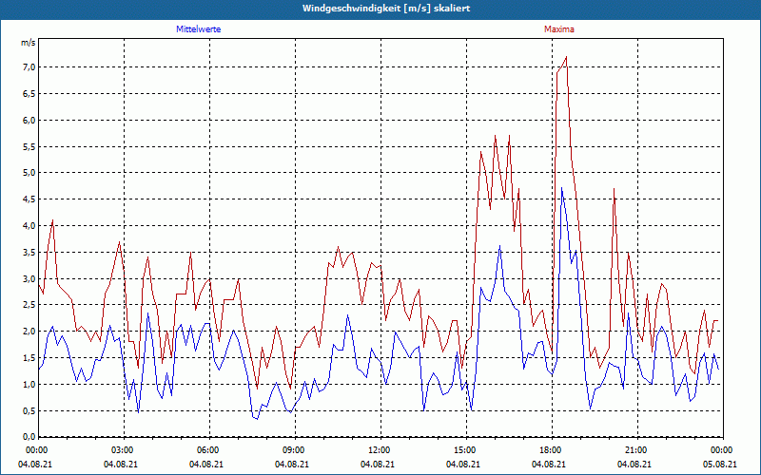Click the 15:00 time label
Image resolution: width=761 pixels, height=475 pixels.
click(x=463, y=450)
